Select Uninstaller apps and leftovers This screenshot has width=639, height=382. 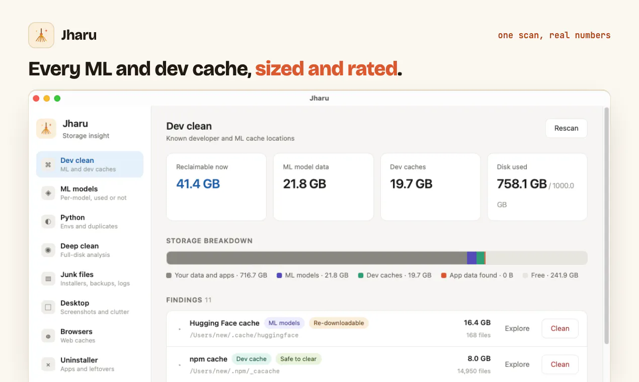point(90,364)
